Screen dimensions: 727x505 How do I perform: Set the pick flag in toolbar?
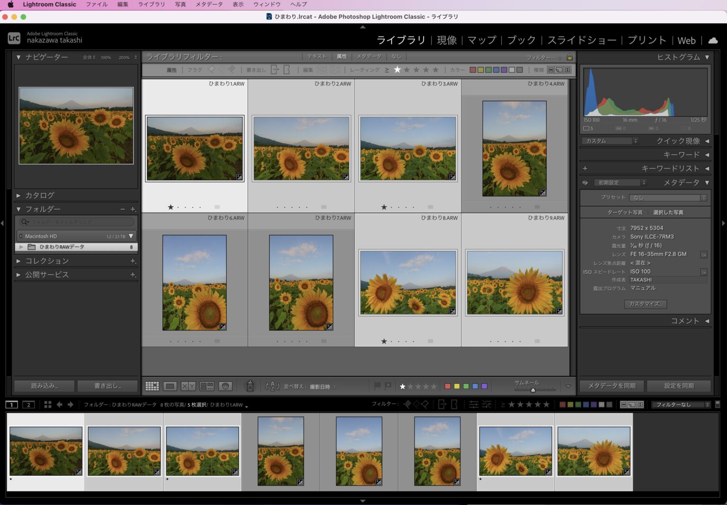click(x=377, y=386)
